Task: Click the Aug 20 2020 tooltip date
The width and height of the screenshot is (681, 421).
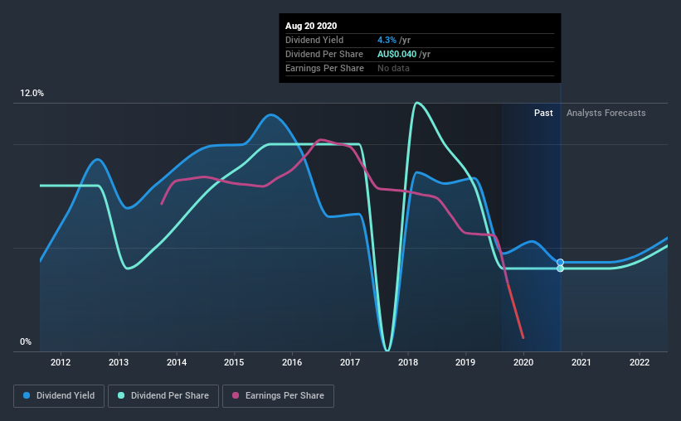Action: click(x=311, y=26)
